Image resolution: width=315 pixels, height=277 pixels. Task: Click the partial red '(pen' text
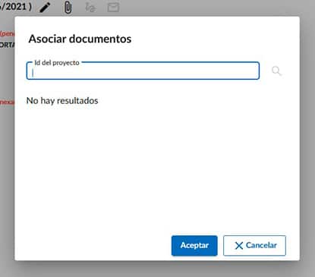(x=8, y=33)
